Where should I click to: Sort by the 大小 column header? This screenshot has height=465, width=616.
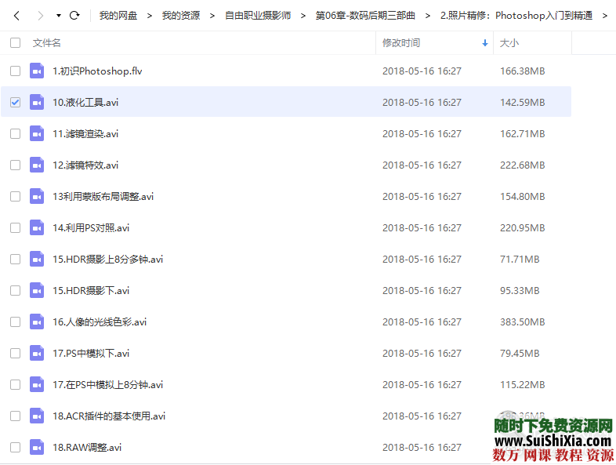pos(509,43)
